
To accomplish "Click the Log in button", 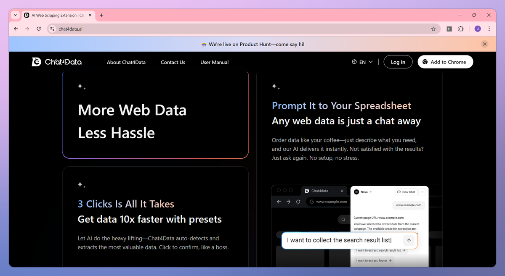I will click(398, 62).
